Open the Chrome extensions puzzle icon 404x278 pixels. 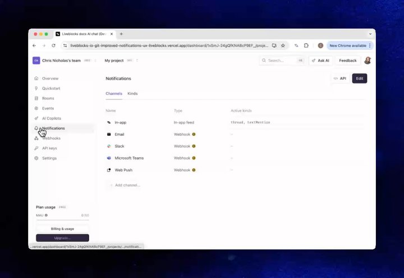tap(306, 45)
